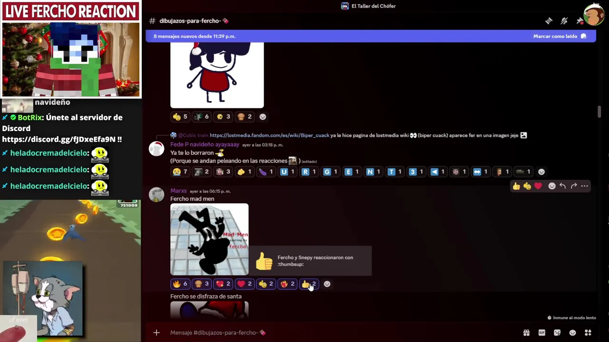Viewport: 609px width, 342px height.
Task: Open the threads icon in channel header
Action: click(549, 21)
